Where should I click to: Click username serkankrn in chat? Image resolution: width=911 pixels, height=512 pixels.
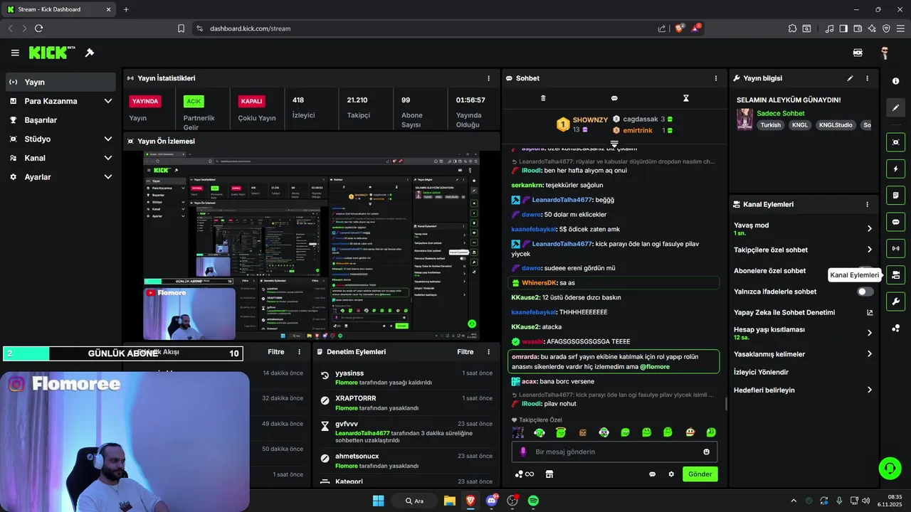[x=527, y=185]
